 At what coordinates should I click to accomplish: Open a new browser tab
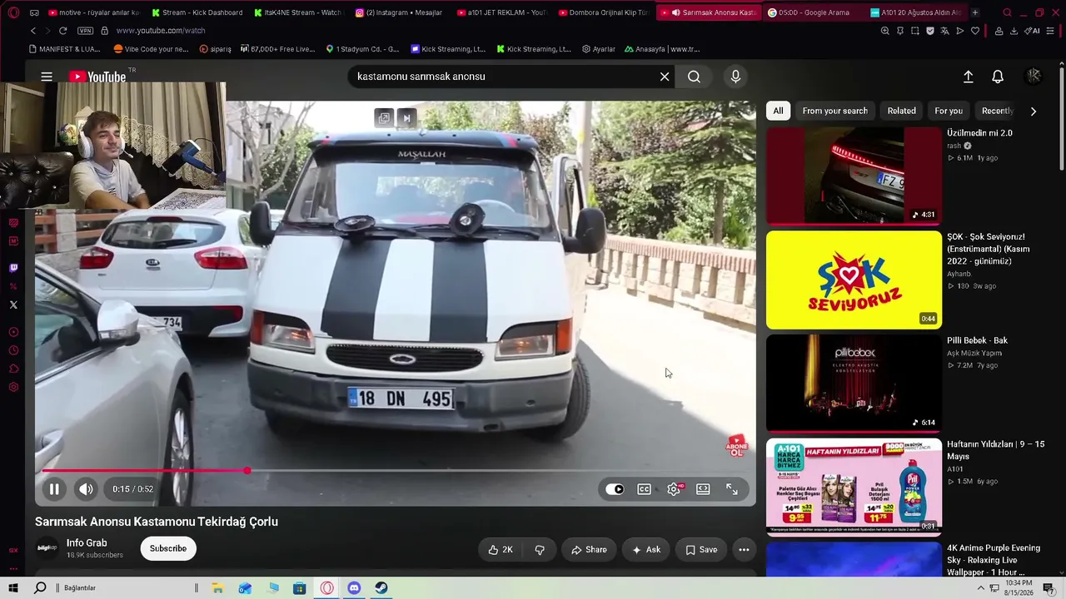975,12
